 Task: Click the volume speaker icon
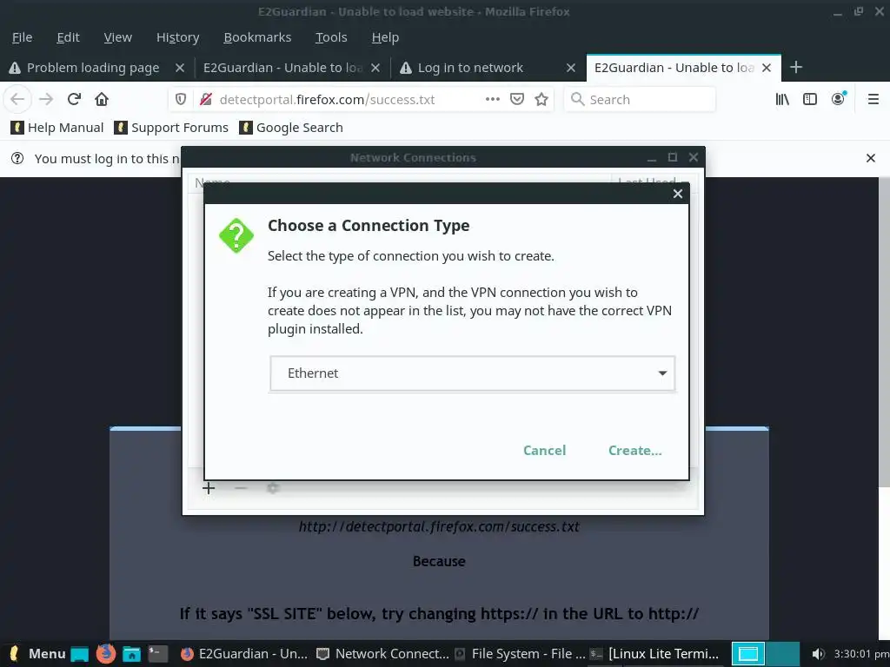pyautogui.click(x=818, y=654)
